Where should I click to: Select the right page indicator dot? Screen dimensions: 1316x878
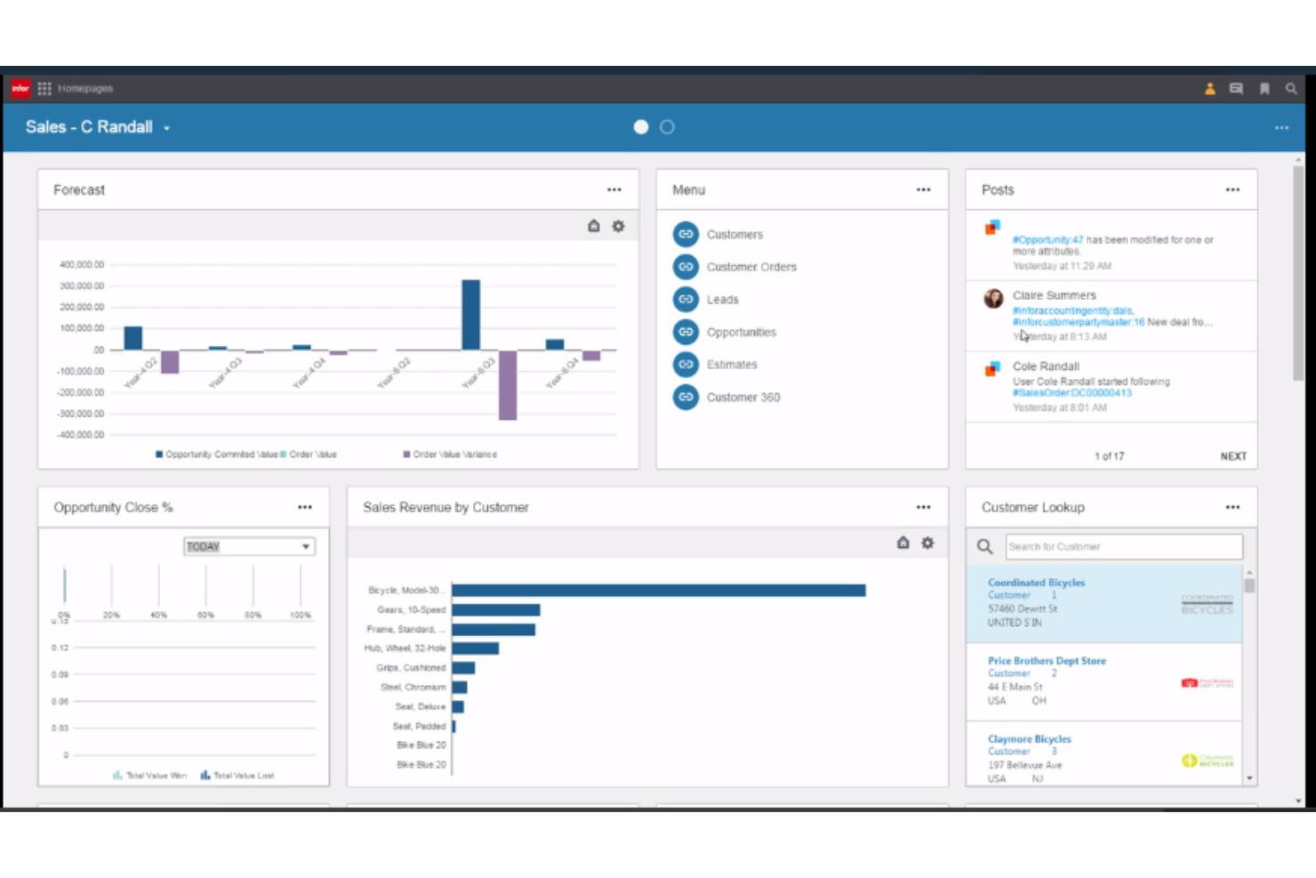[666, 127]
